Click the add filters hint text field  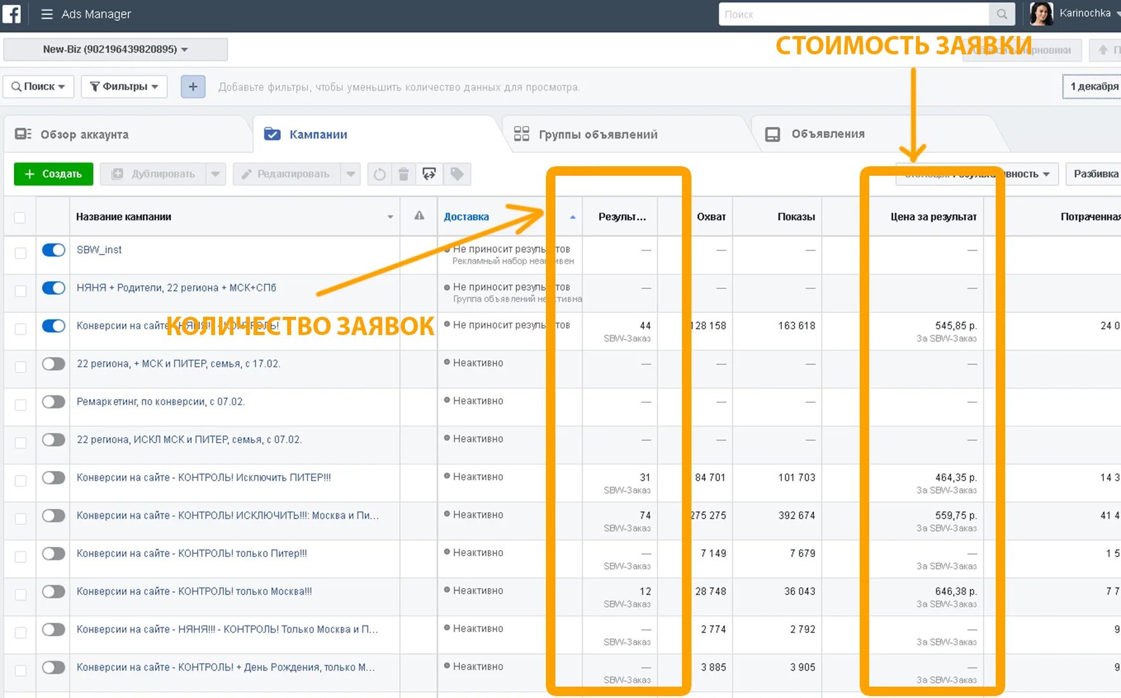[x=399, y=87]
